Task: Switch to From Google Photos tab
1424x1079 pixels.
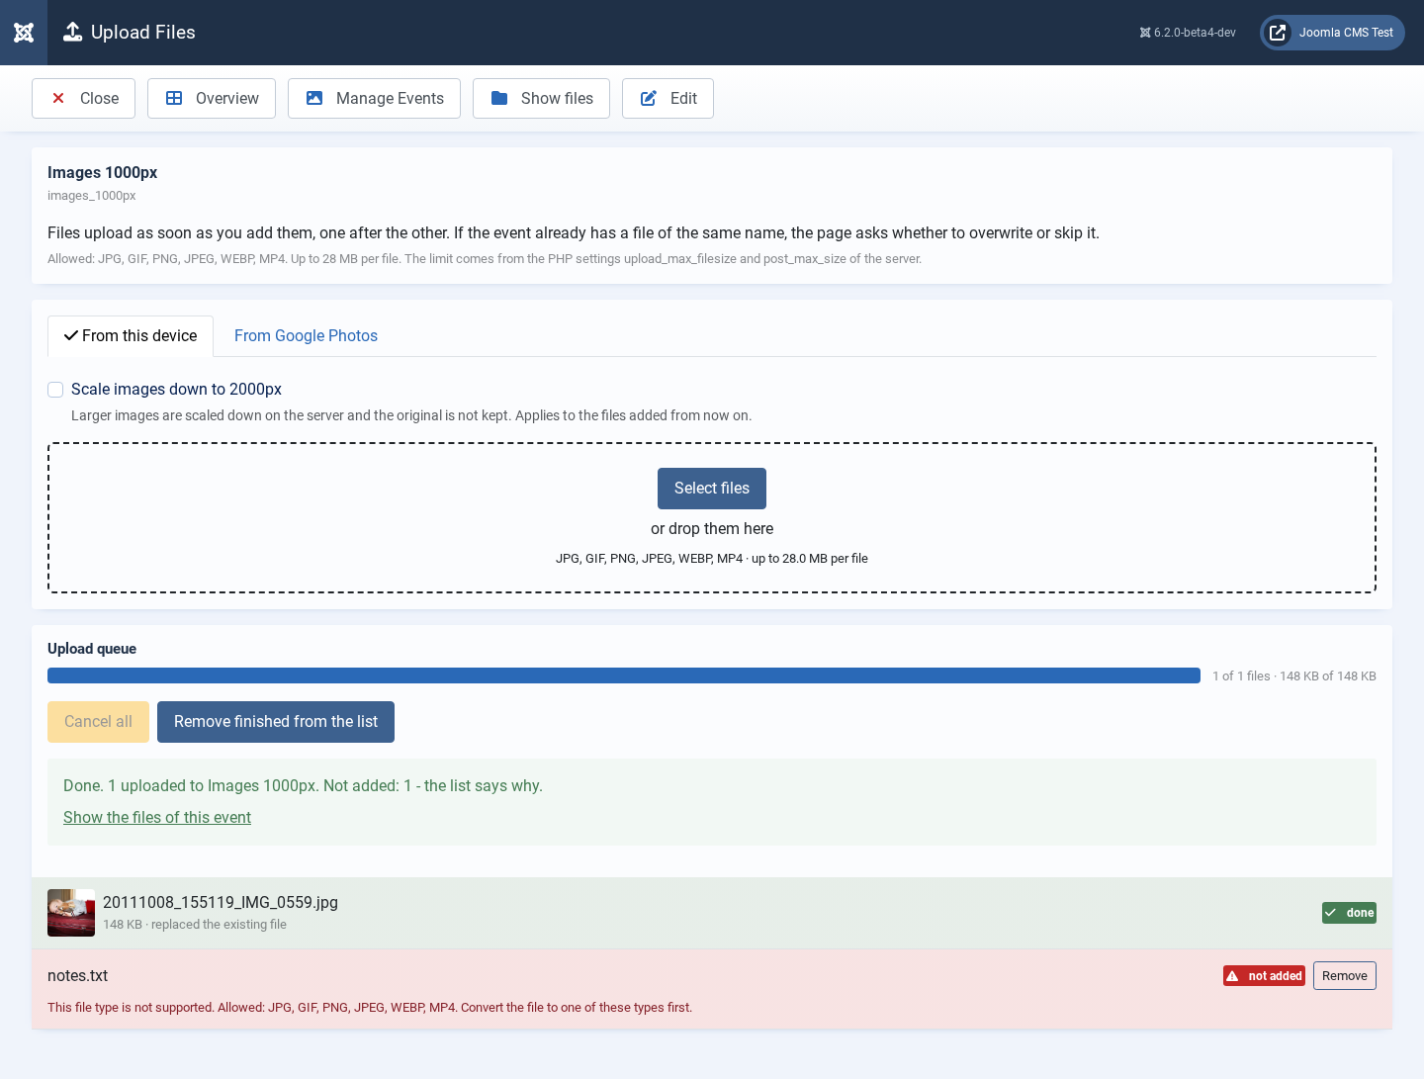Action: coord(306,336)
